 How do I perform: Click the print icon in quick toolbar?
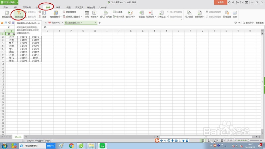[x=13, y=23]
